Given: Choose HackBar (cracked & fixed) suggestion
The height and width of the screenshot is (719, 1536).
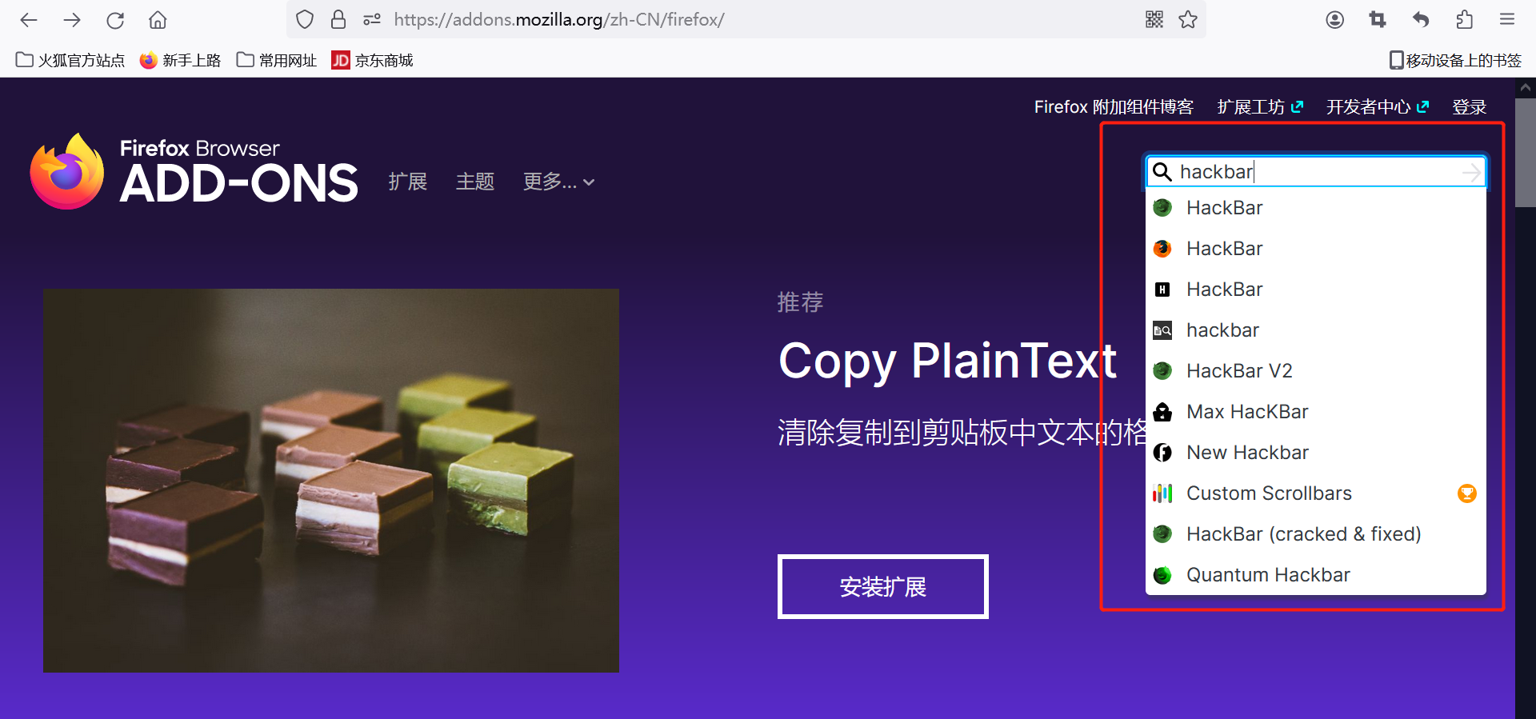Looking at the screenshot, I should [1316, 534].
